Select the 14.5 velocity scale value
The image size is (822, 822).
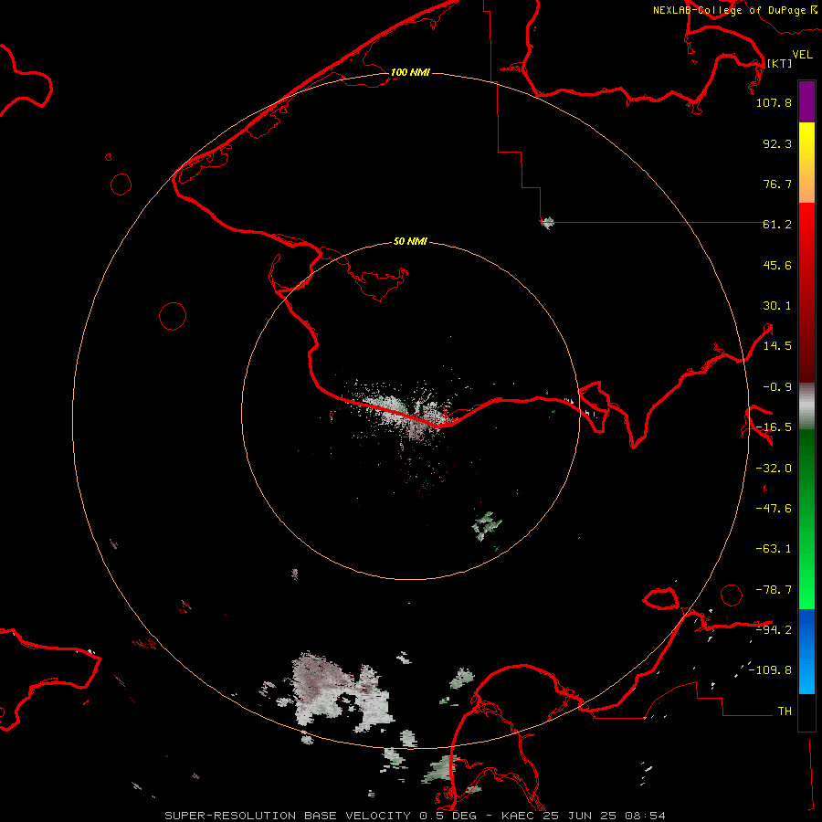777,346
